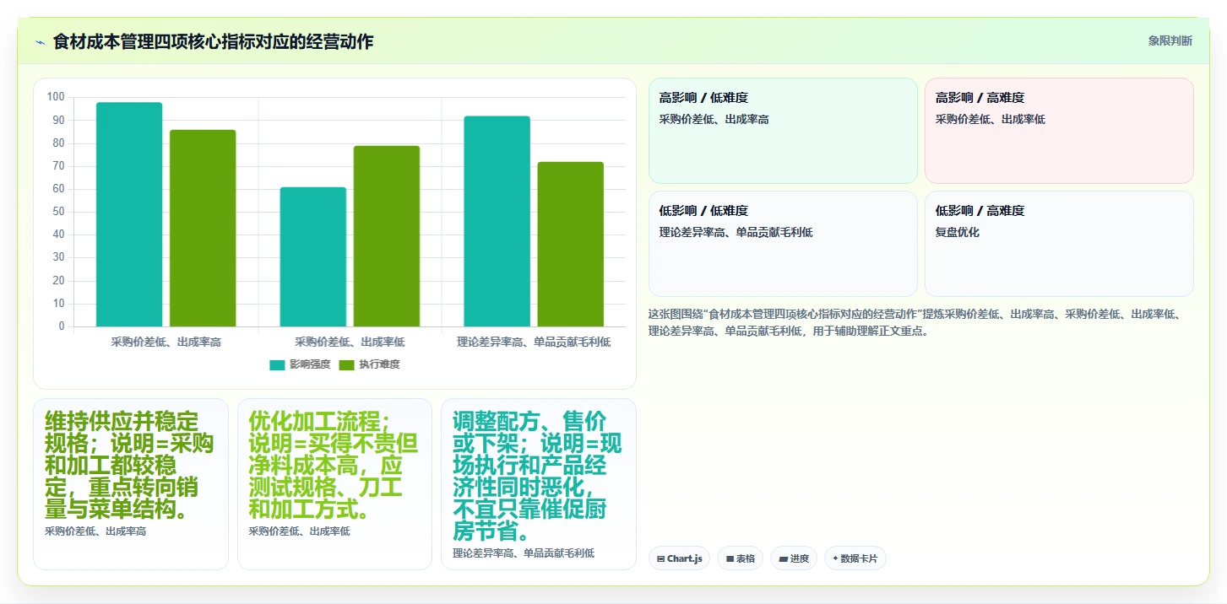Click the title 食材成本管理四项核心指标对应的经营动作
This screenshot has width=1227, height=604.
[213, 41]
